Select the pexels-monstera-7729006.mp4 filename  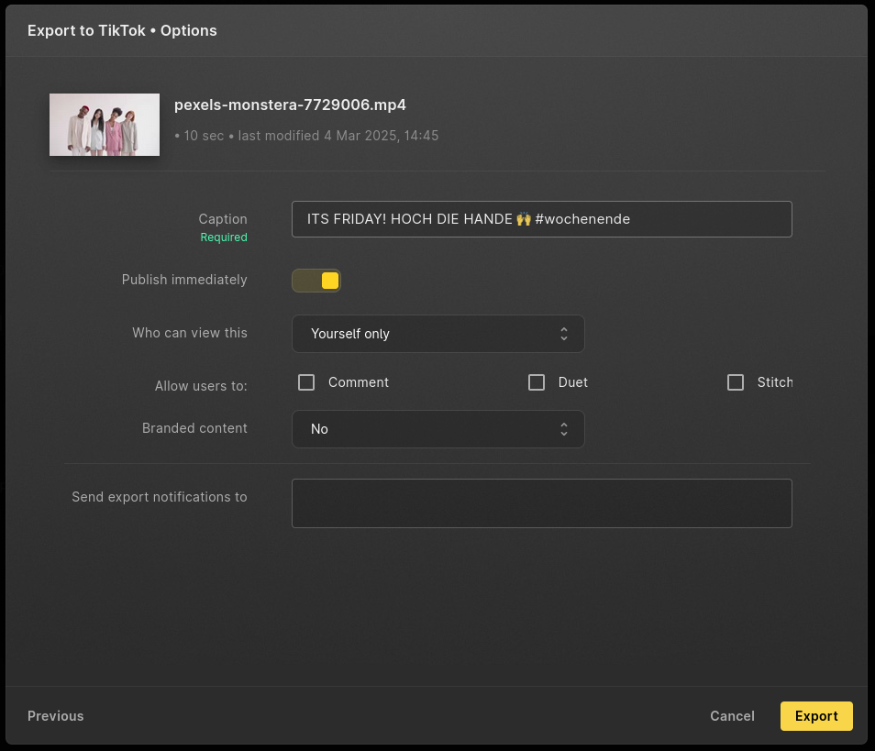pyautogui.click(x=290, y=105)
